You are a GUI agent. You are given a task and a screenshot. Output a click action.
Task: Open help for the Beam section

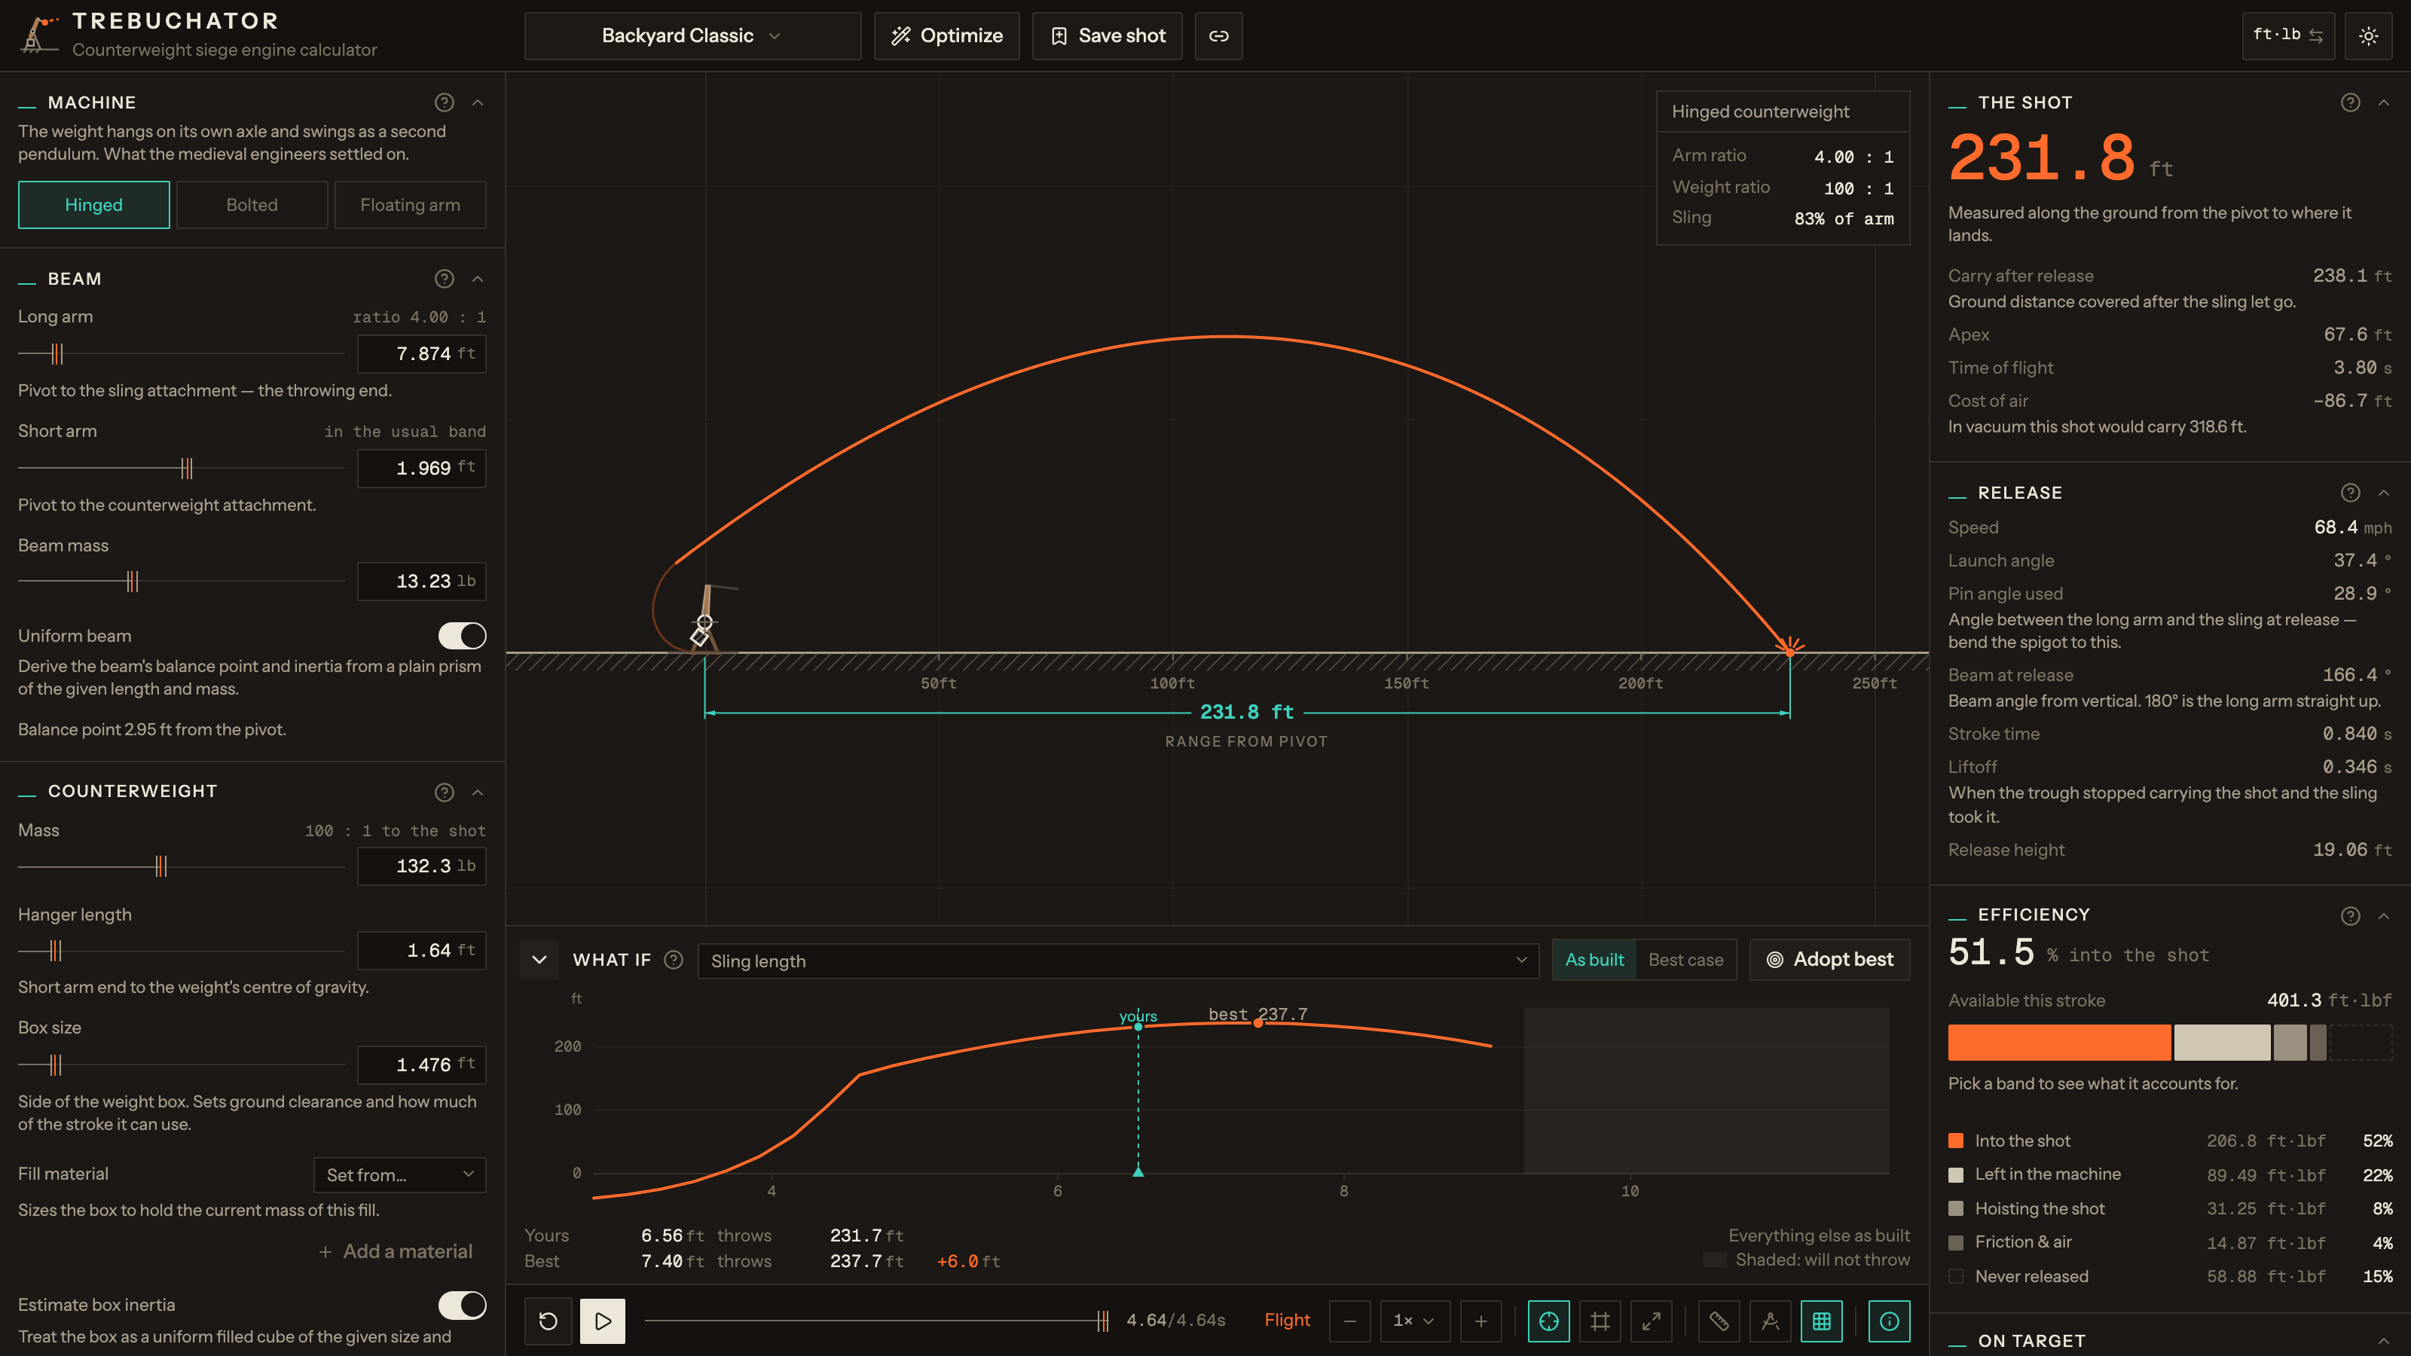445,279
